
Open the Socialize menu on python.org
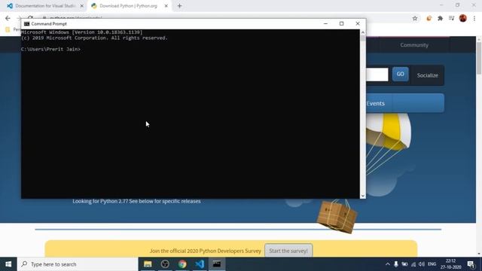(x=427, y=75)
